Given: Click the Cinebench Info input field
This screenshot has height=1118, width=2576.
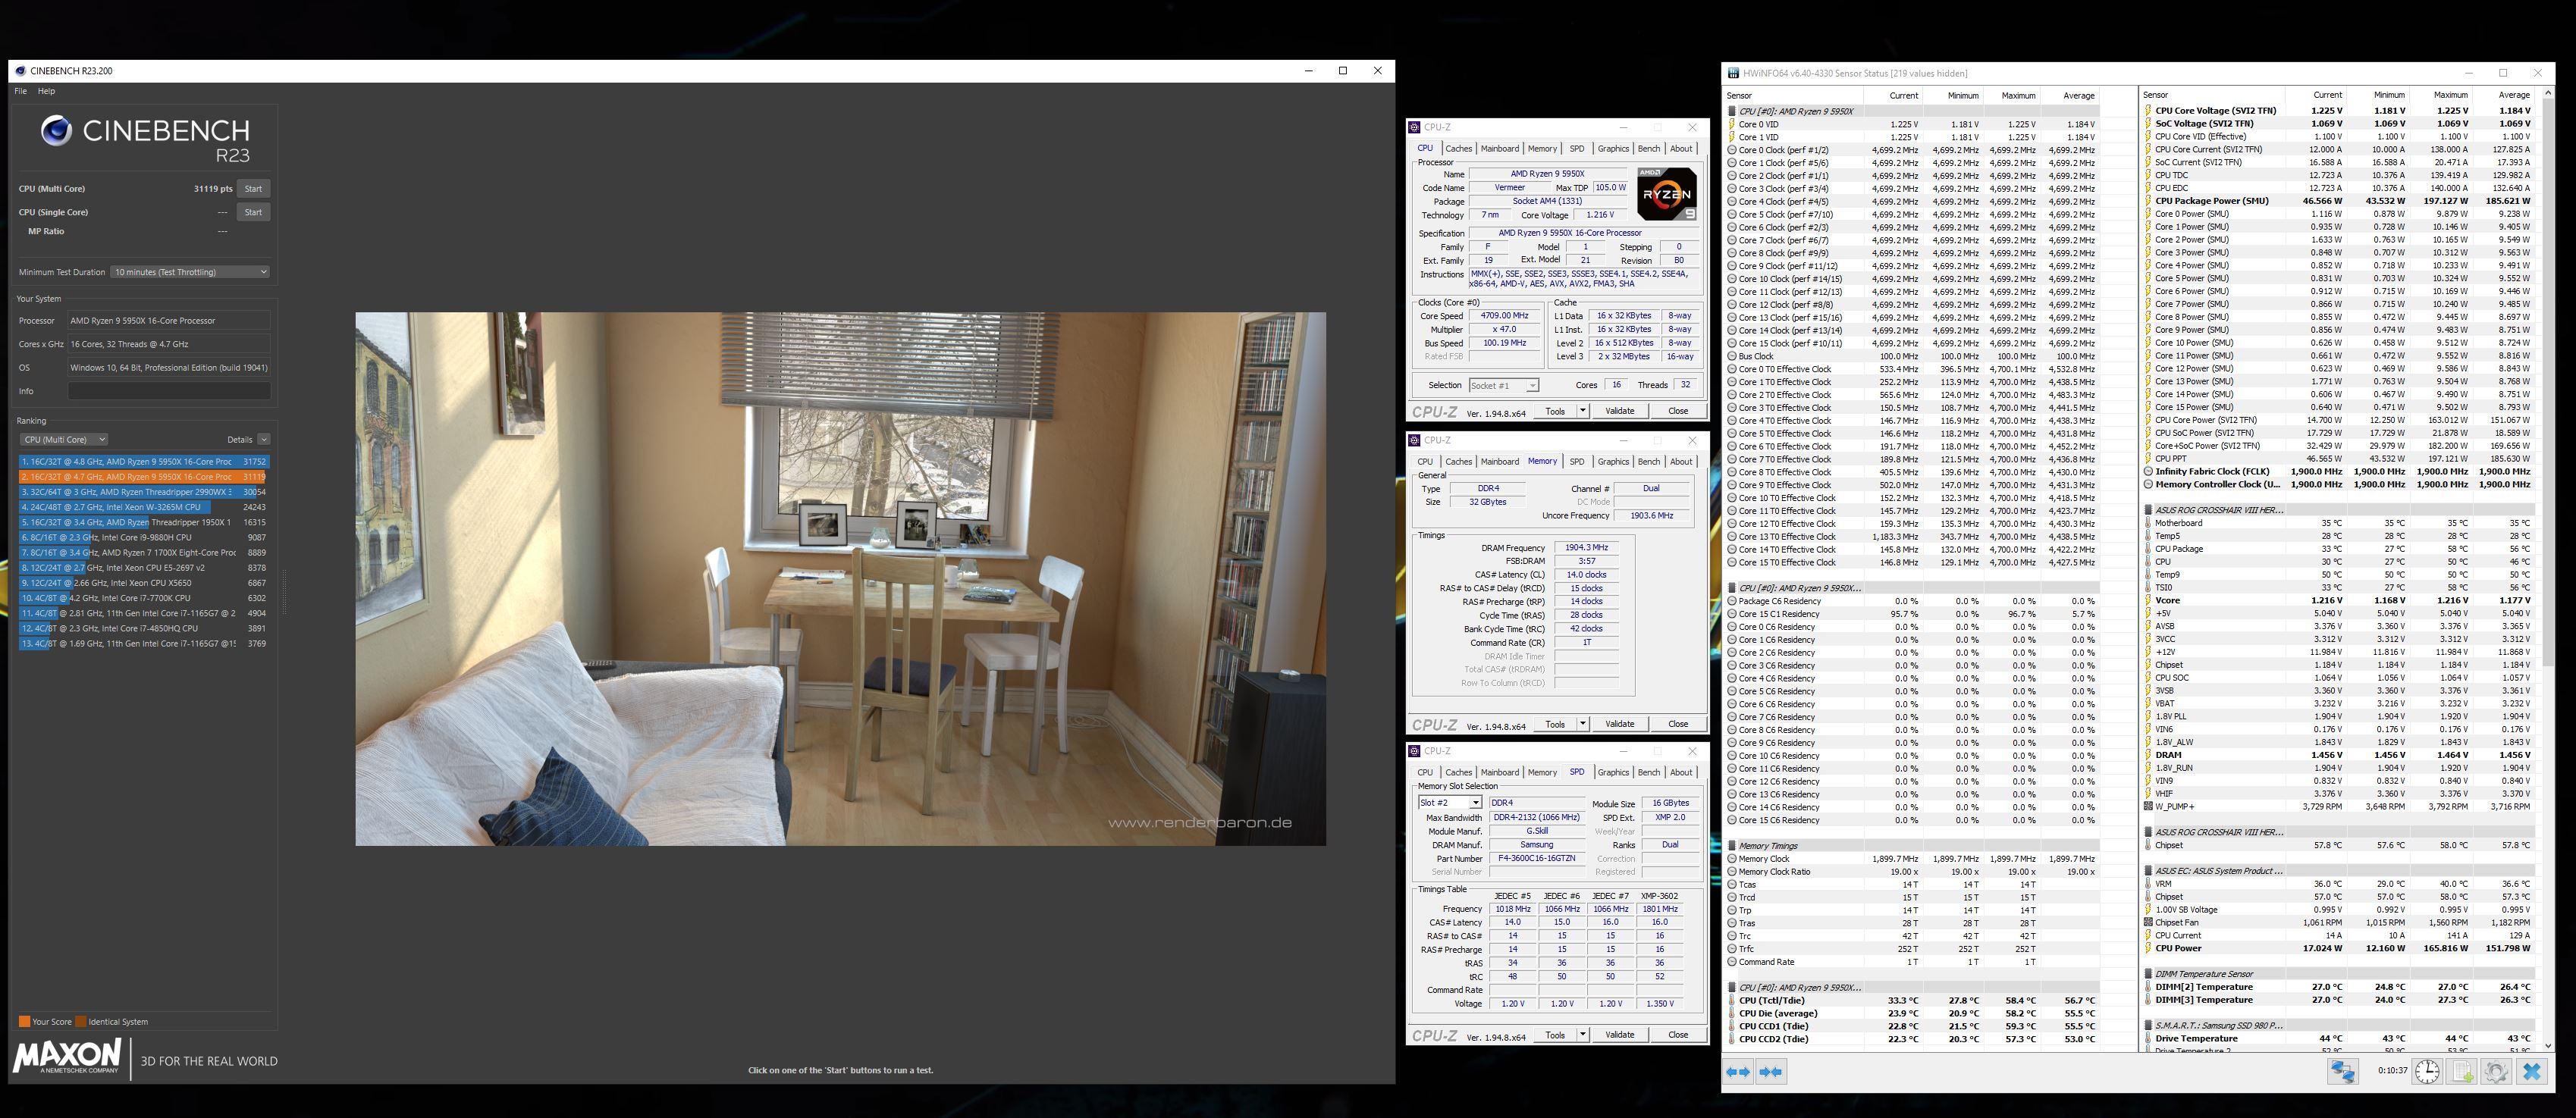Looking at the screenshot, I should (x=169, y=392).
